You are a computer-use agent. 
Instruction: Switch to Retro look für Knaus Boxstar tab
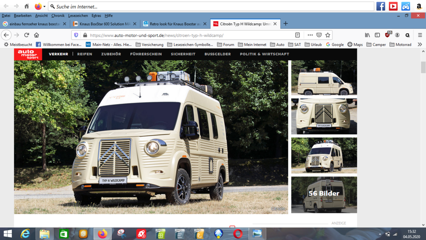point(175,24)
